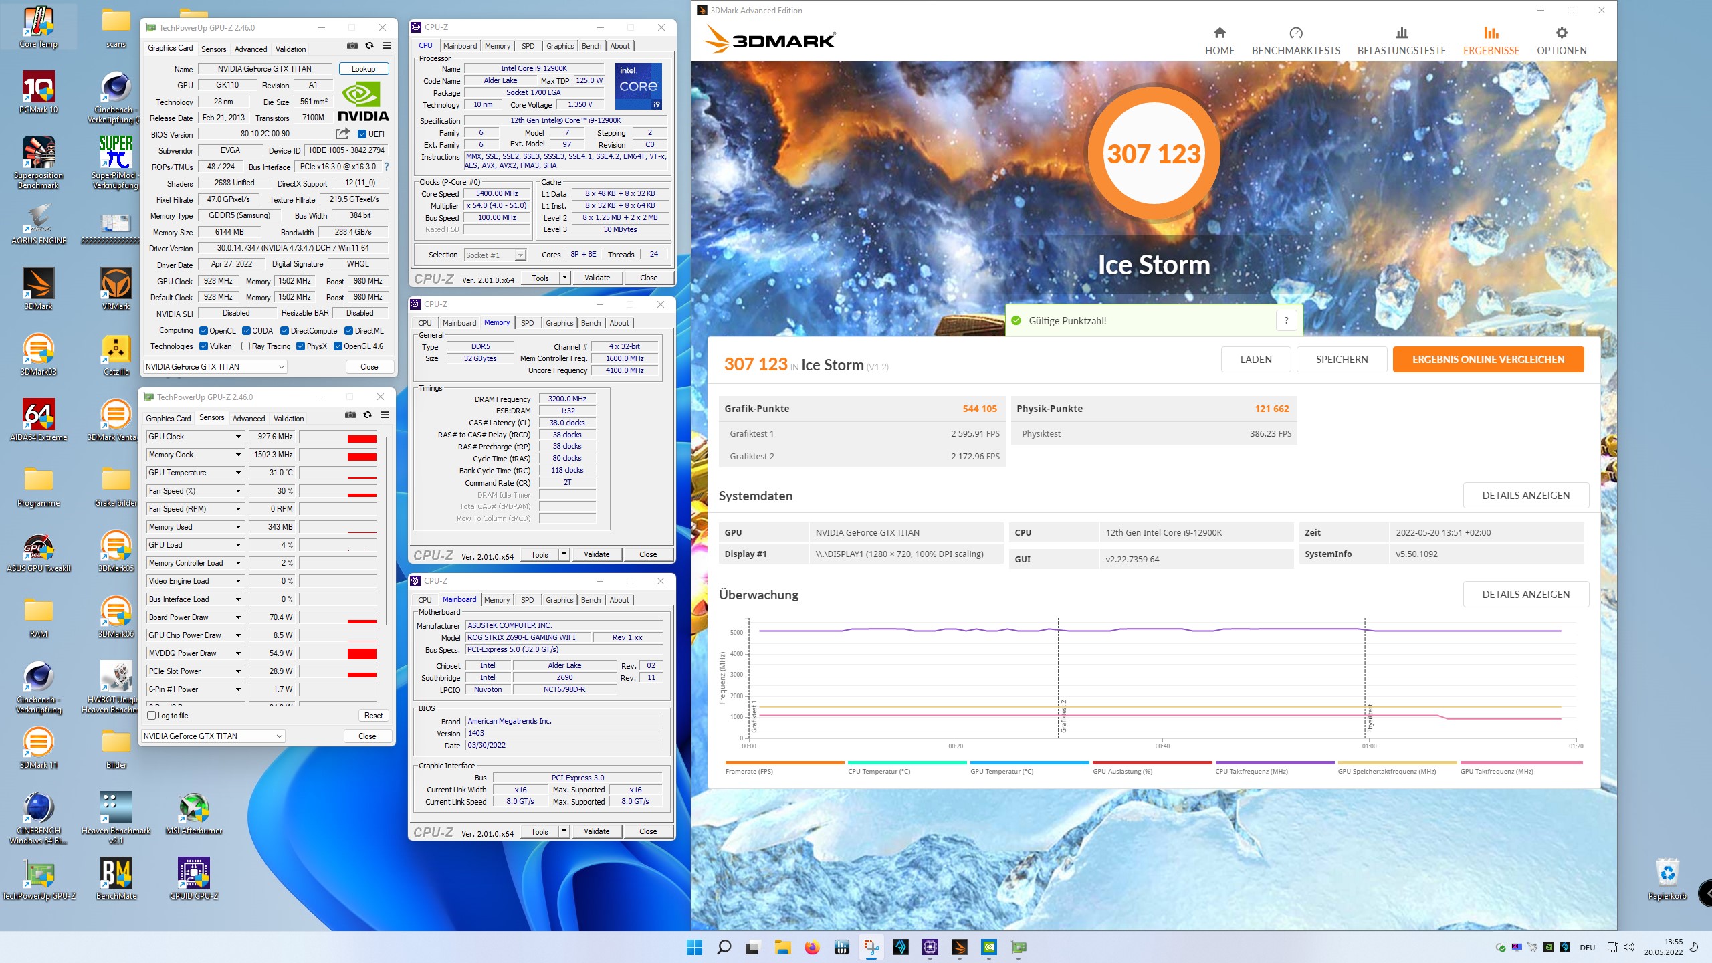
Task: Click the refresh icon in GPU-Z Graphics Card window
Action: [369, 45]
